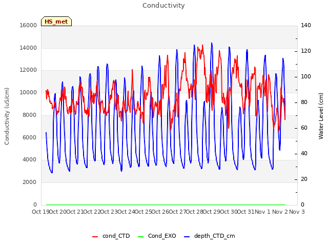
Task: Click the Oct 19 date tick label
Action: pyautogui.click(x=40, y=212)
